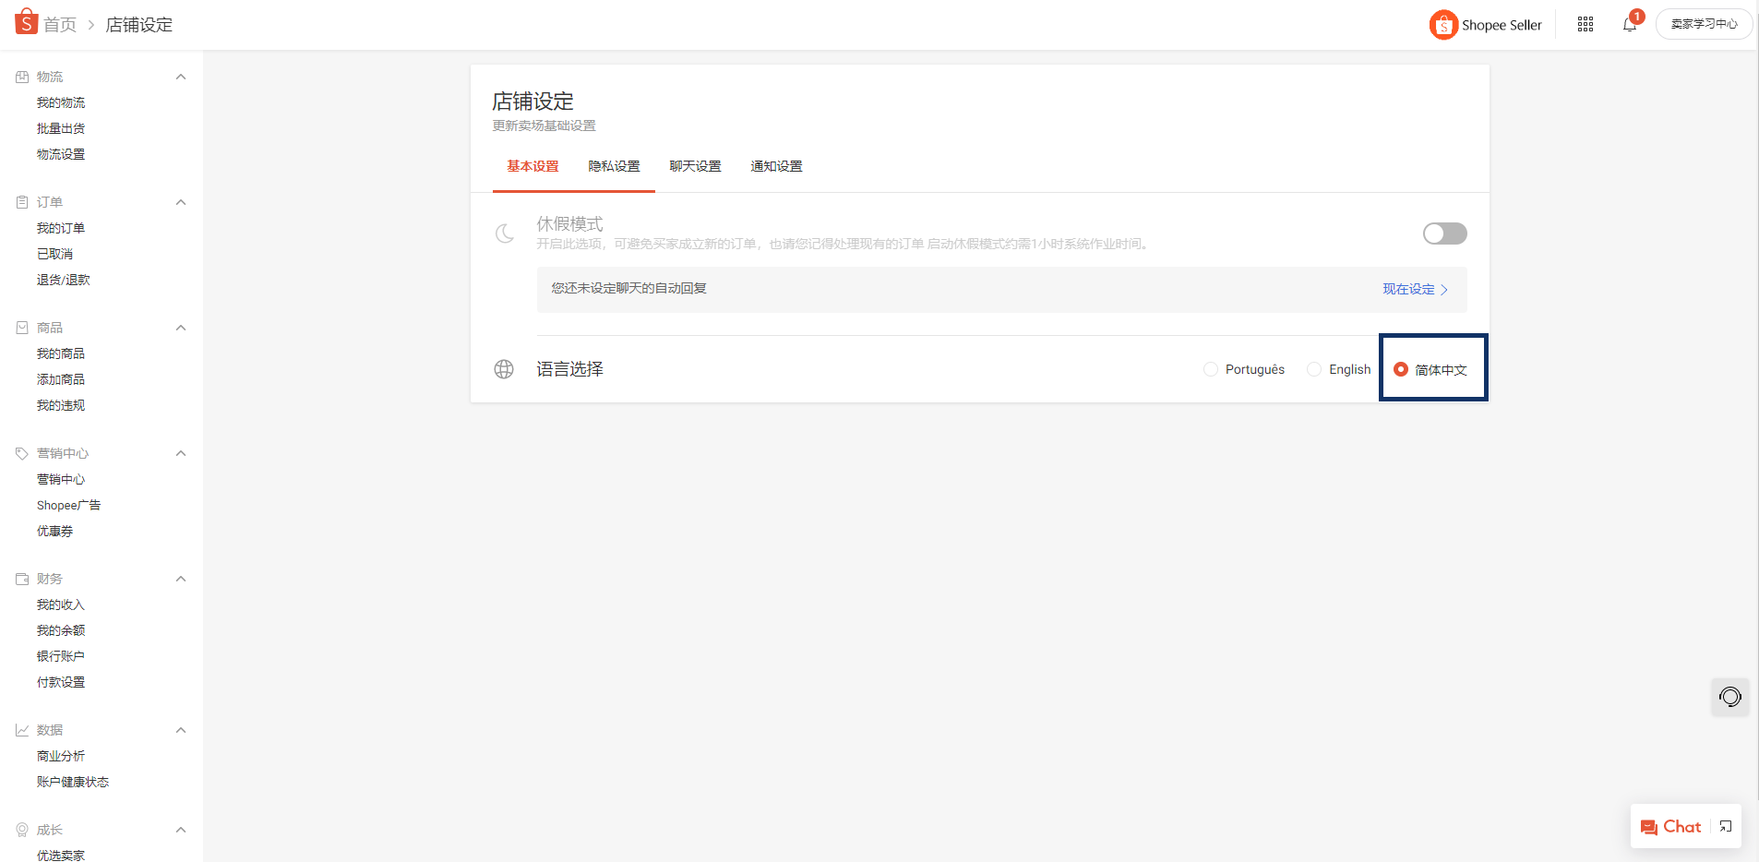Image resolution: width=1759 pixels, height=862 pixels.
Task: Open 我的物流 in sidebar
Action: (x=61, y=102)
